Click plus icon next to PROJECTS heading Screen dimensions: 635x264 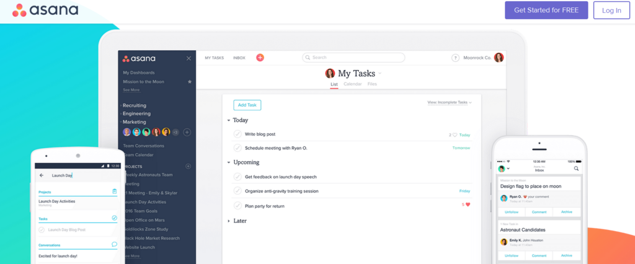188,166
